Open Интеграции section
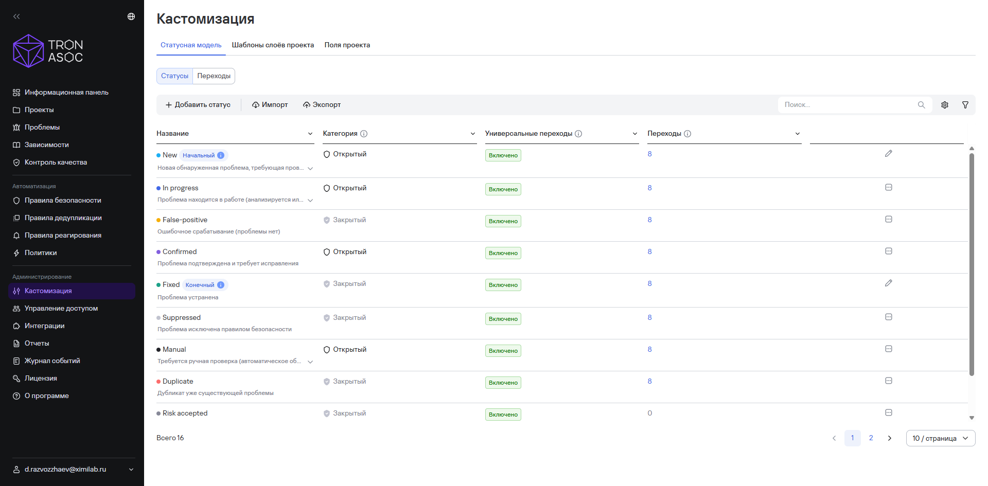Viewport: 988px width, 486px height. 44,326
